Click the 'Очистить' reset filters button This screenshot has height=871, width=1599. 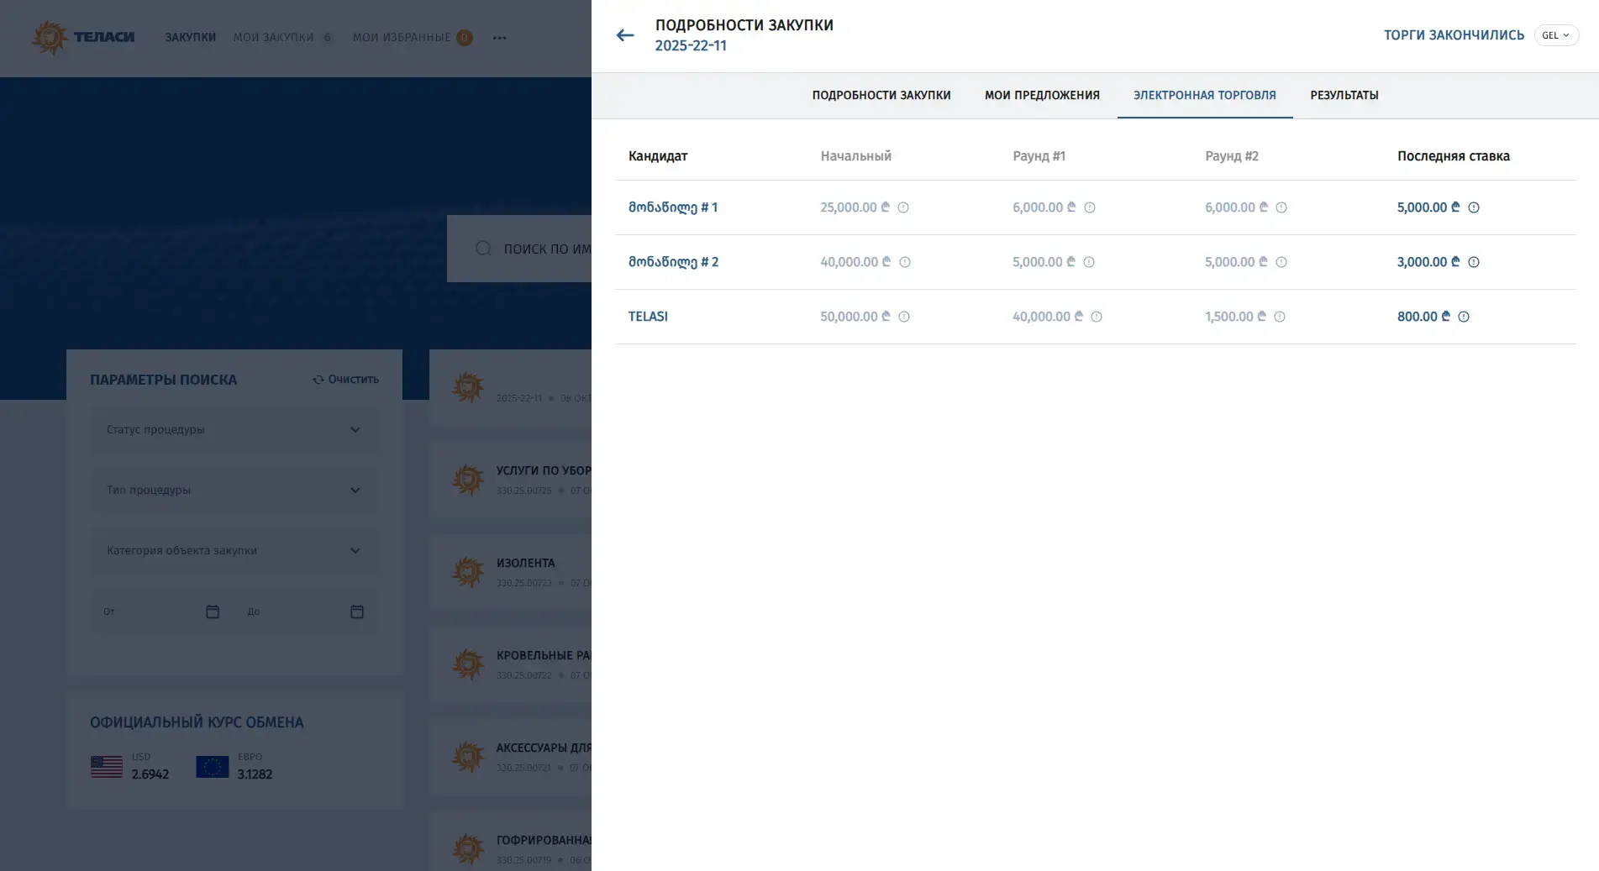(345, 380)
